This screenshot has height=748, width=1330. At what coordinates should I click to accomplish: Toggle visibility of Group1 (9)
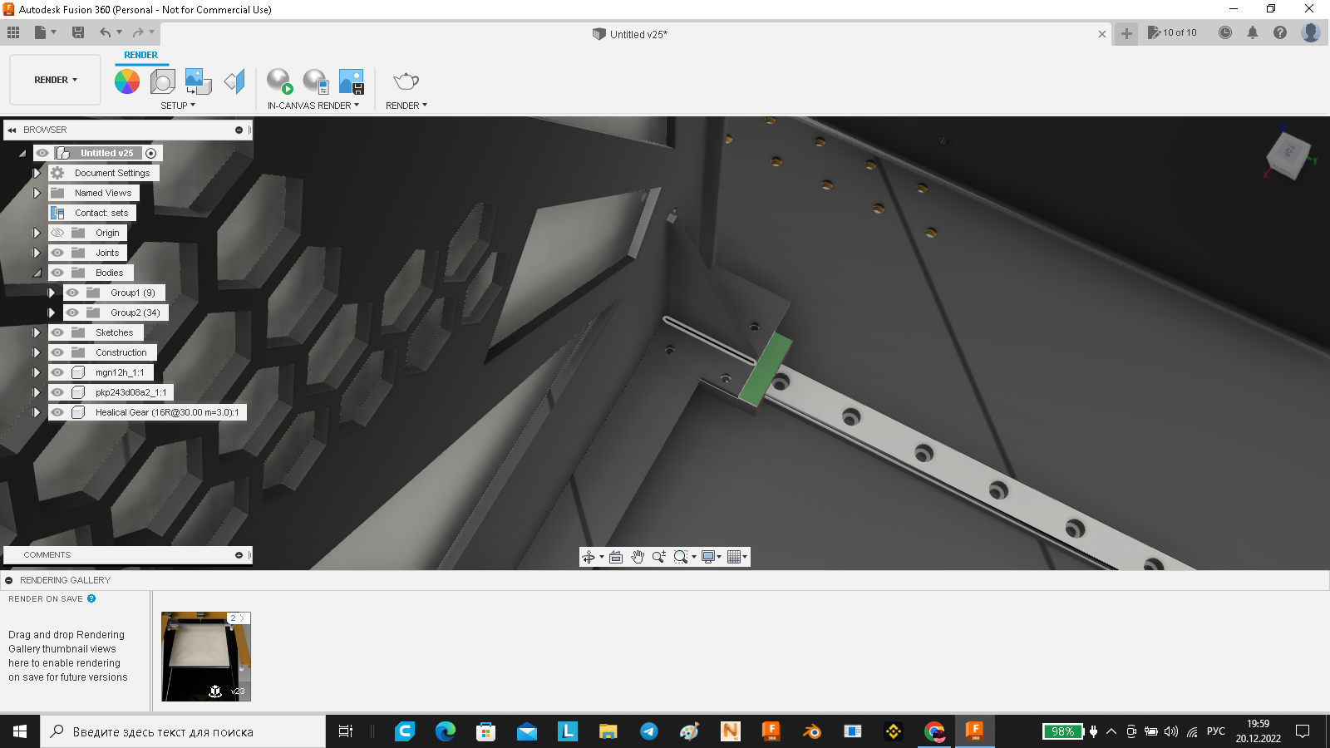pos(72,293)
